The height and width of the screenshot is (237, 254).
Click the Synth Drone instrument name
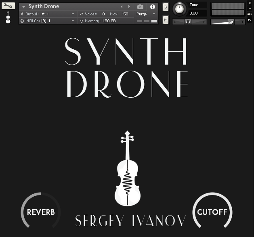pyautogui.click(x=44, y=6)
